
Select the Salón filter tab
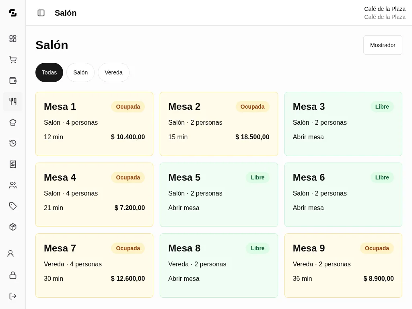click(x=80, y=72)
